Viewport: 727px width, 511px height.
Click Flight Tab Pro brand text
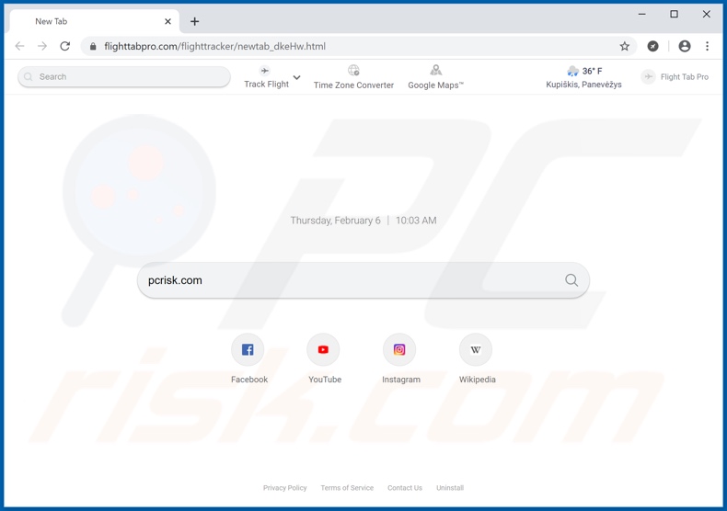point(685,77)
